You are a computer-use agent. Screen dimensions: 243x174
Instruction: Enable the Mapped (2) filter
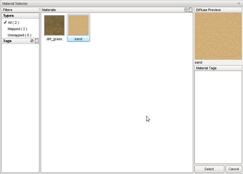[x=17, y=29]
